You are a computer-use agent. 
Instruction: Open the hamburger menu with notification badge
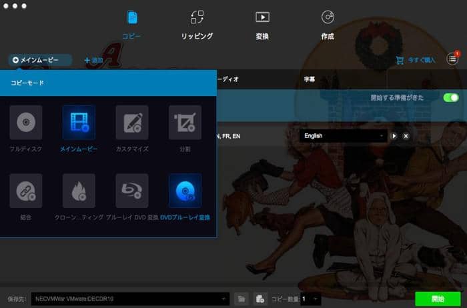[452, 59]
